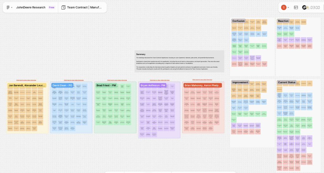The width and height of the screenshot is (324, 173).
Task: Select the David Dean - PO section title
Action: point(62,85)
